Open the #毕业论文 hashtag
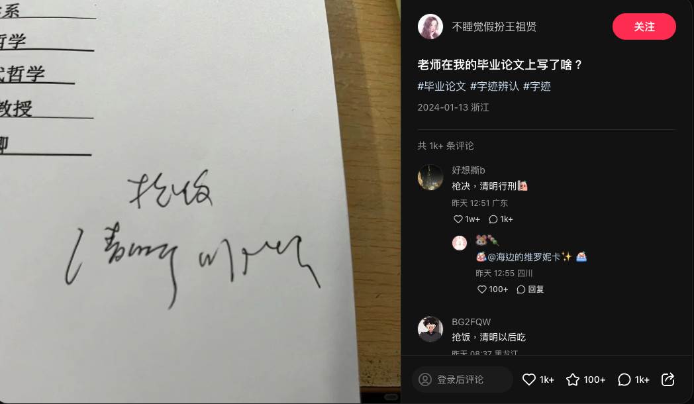 click(x=442, y=86)
